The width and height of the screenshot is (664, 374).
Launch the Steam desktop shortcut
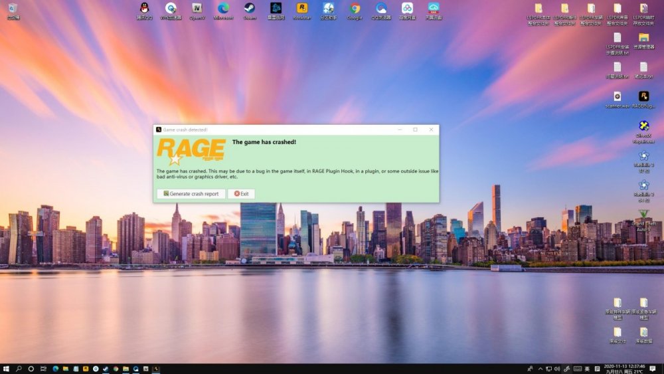[250, 11]
